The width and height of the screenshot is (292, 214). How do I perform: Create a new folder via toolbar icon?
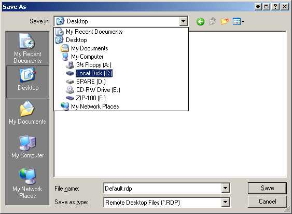coord(225,21)
